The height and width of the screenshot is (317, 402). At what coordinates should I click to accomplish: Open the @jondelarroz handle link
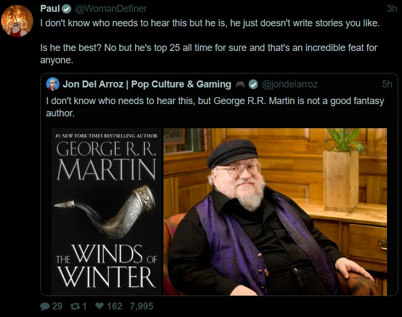click(289, 84)
